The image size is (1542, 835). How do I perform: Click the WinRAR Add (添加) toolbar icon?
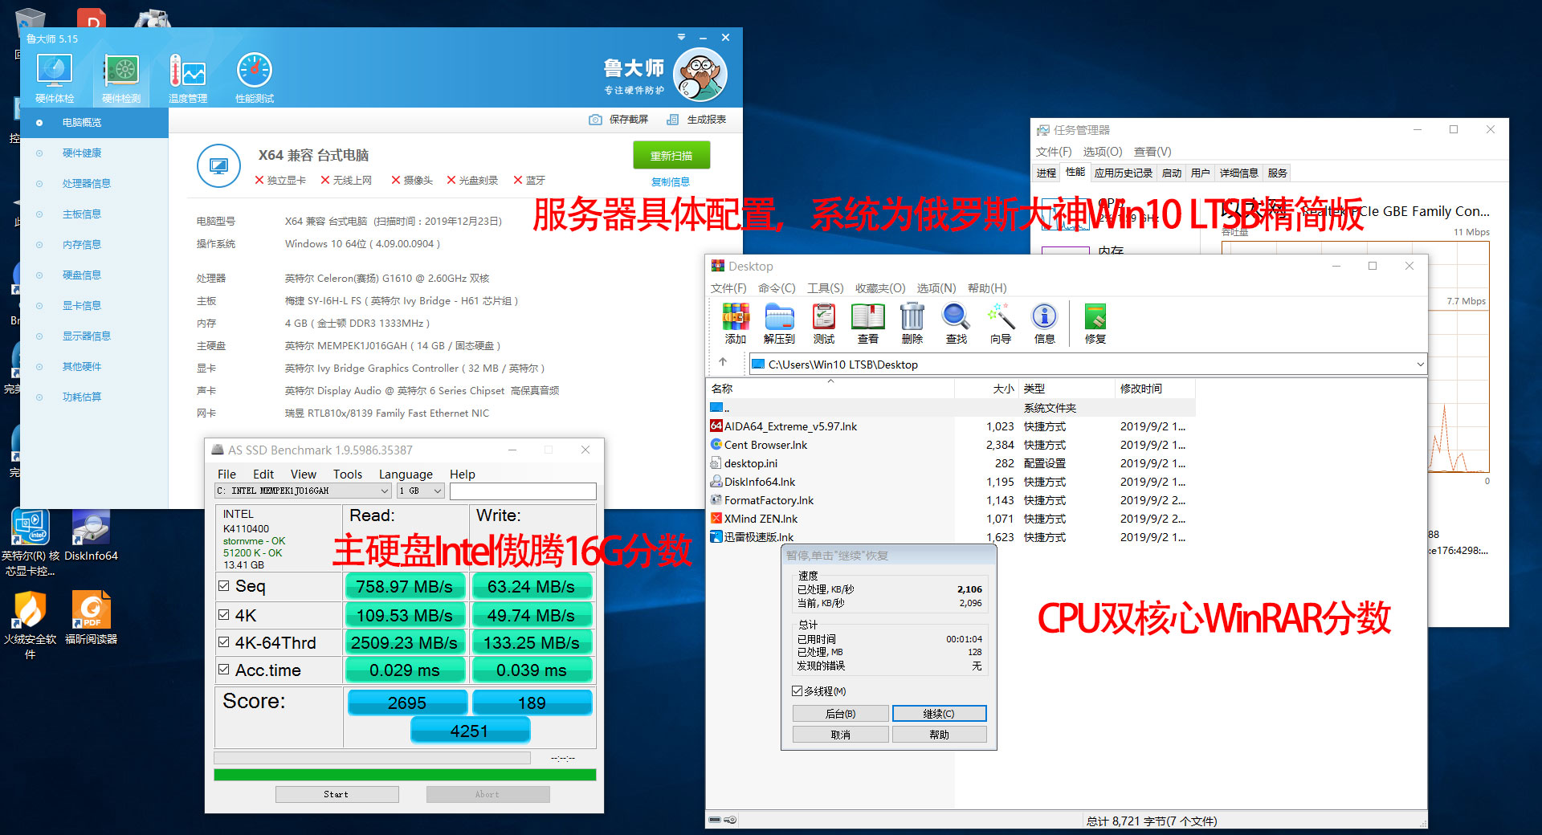735,323
